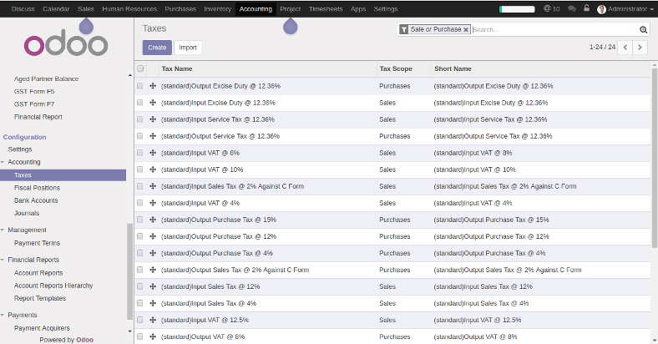Click drag handle for Input Sales Tax 12% row
This screenshot has height=344, width=658.
click(153, 286)
